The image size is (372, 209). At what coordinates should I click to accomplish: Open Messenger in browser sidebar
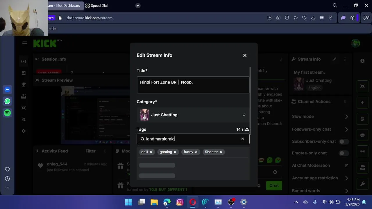pyautogui.click(x=7, y=90)
